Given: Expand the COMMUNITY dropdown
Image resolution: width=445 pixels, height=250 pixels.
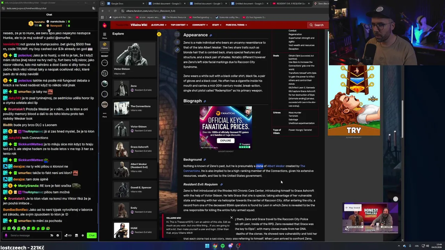Looking at the screenshot, I should [200, 25].
